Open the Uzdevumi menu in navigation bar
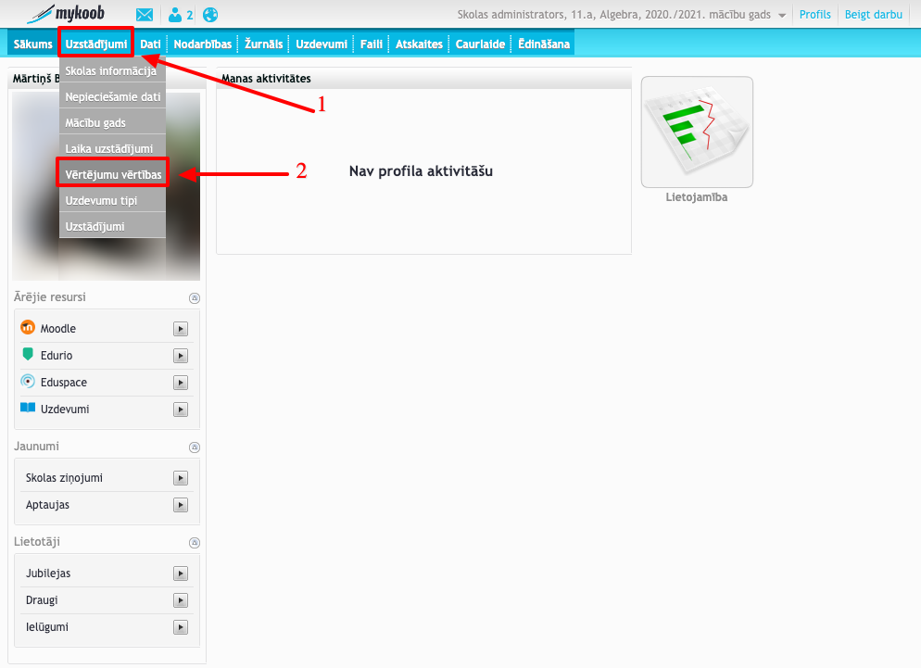This screenshot has height=668, width=921. (322, 44)
